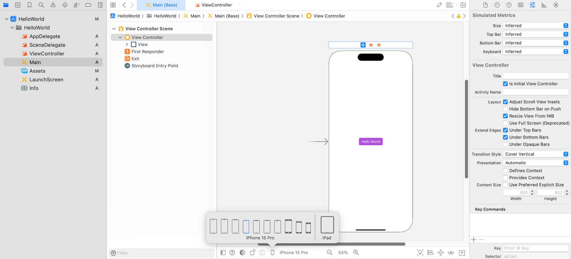Toggle the document outline sidebar icon
571x259 pixels.
tap(223, 252)
